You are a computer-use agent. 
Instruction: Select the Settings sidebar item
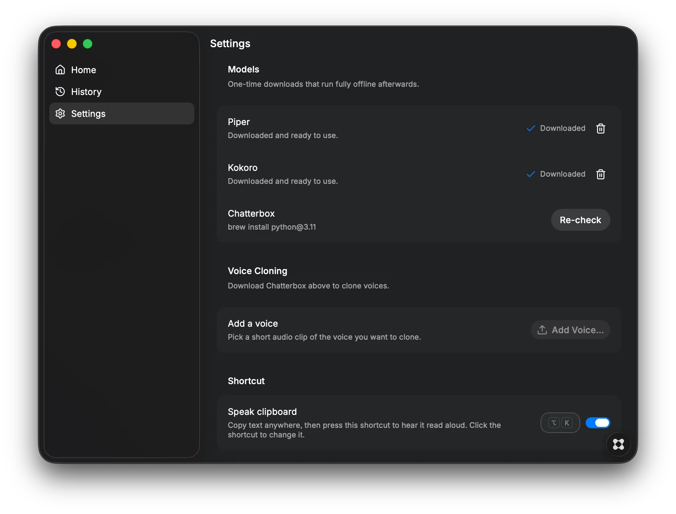121,113
